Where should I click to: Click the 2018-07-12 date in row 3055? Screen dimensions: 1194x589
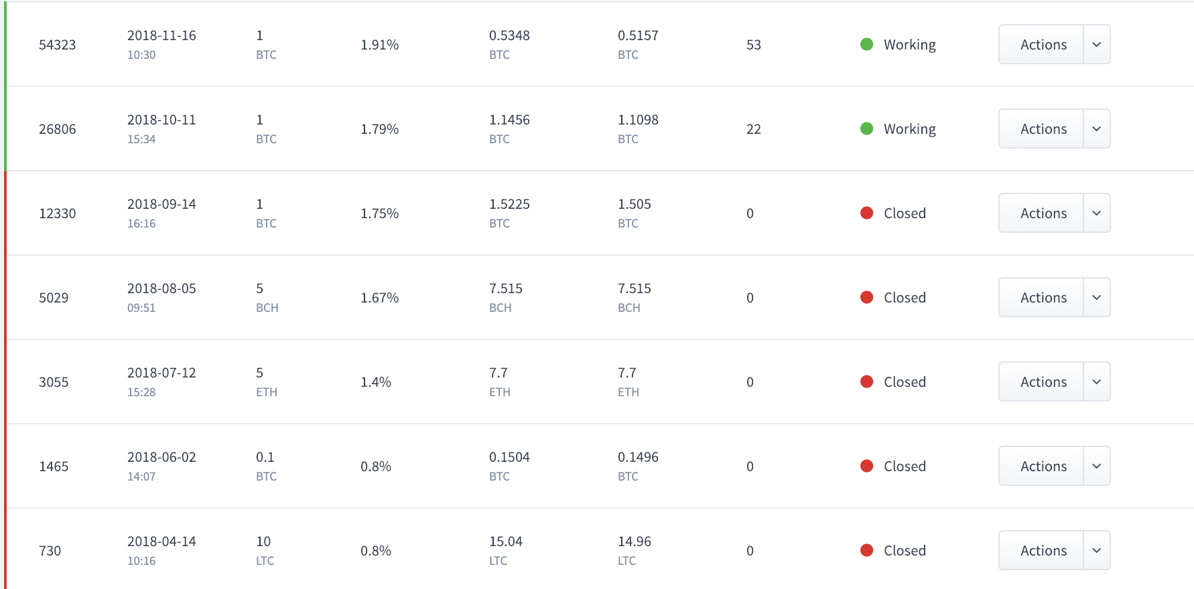pyautogui.click(x=161, y=373)
